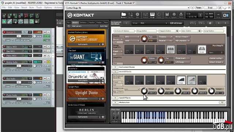
Task: Toggle solo on the Kontakt 5 track
Action: tap(49, 32)
